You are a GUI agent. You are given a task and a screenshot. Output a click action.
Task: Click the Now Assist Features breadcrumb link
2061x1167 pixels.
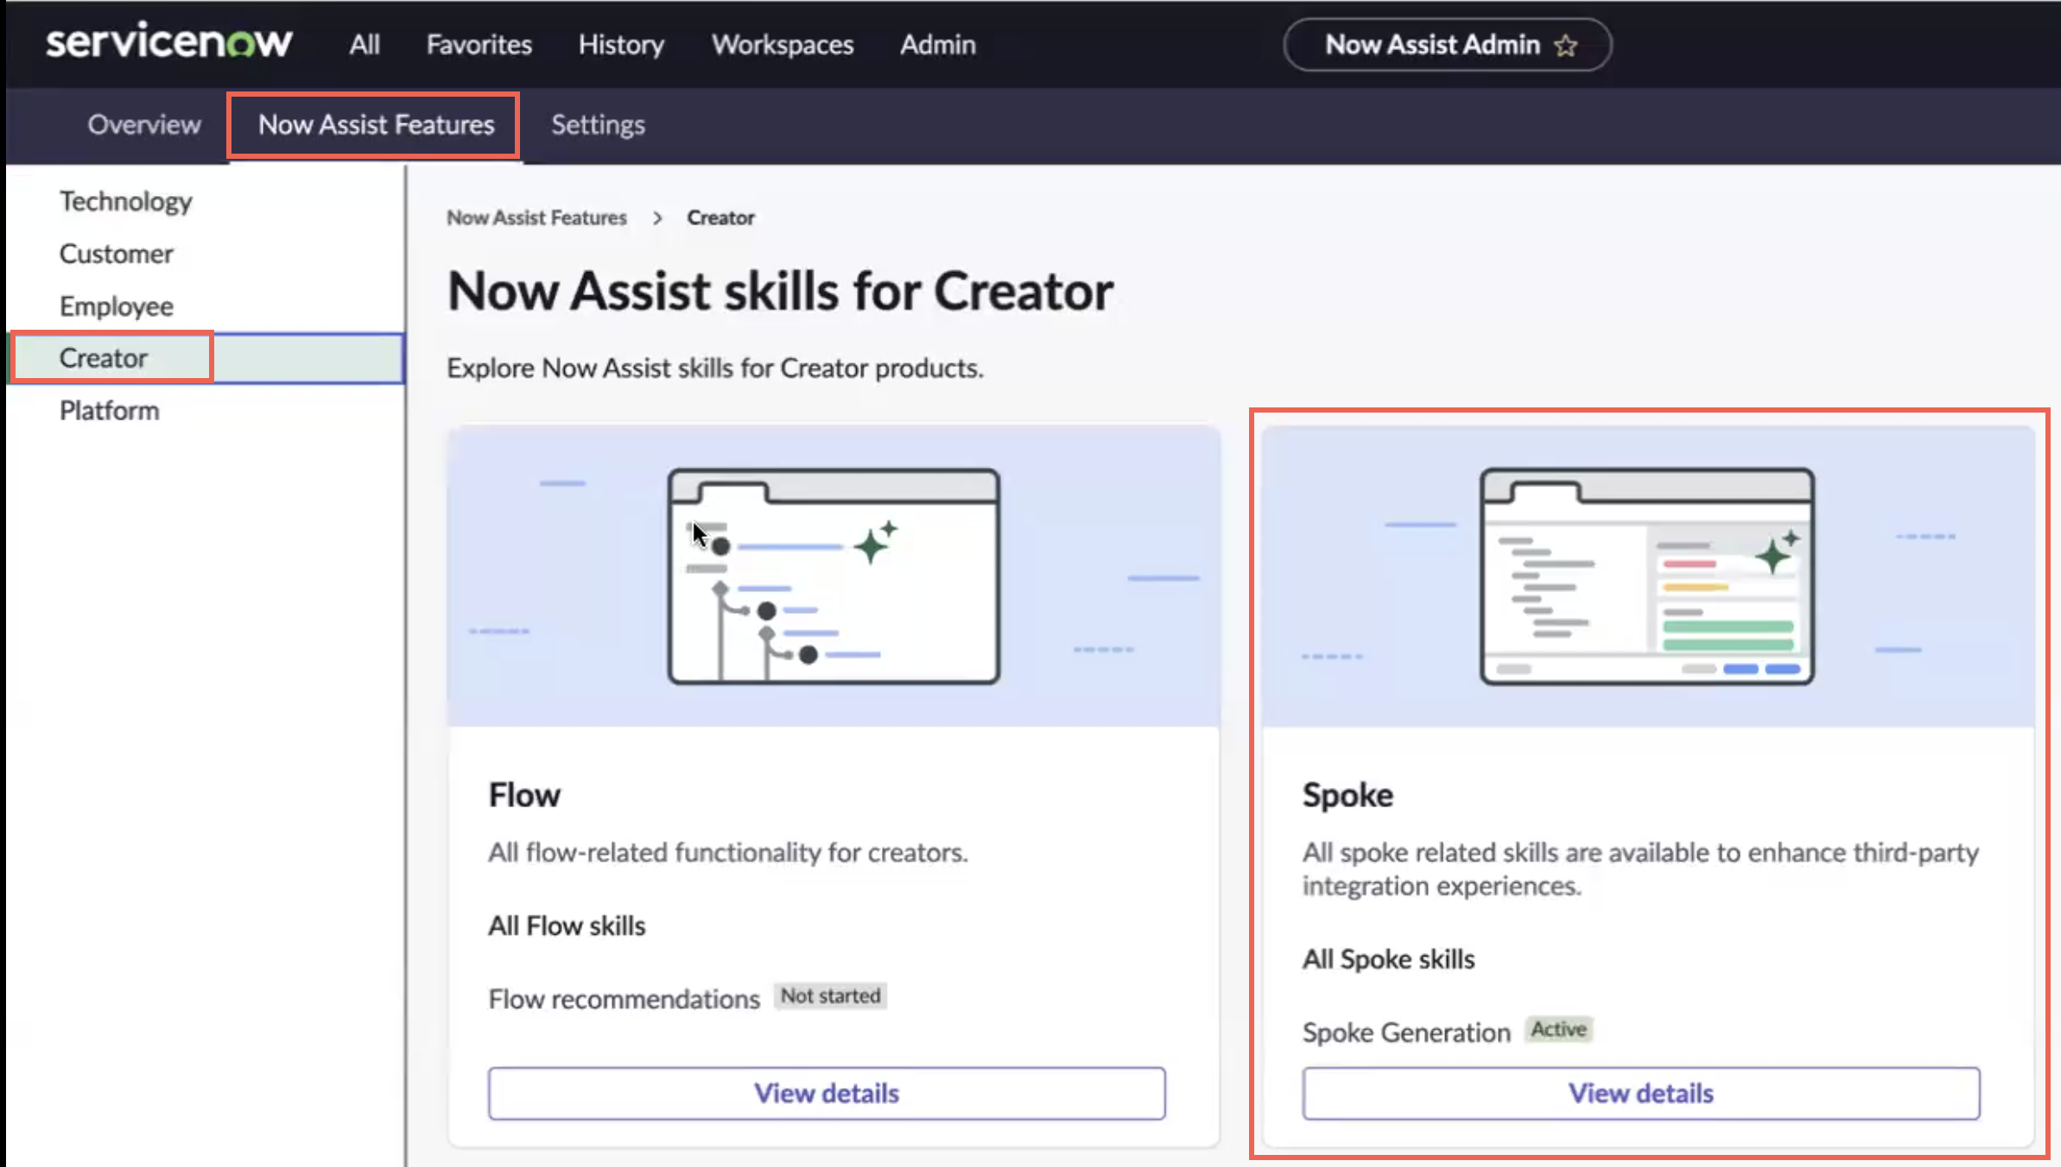tap(536, 218)
